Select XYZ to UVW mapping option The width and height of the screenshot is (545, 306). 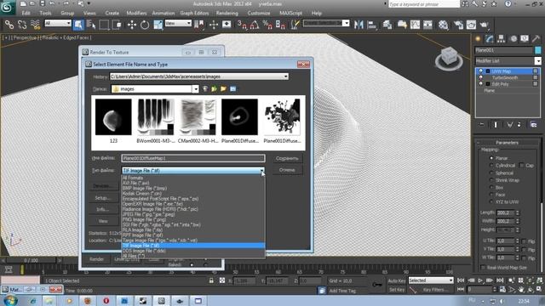[491, 201]
